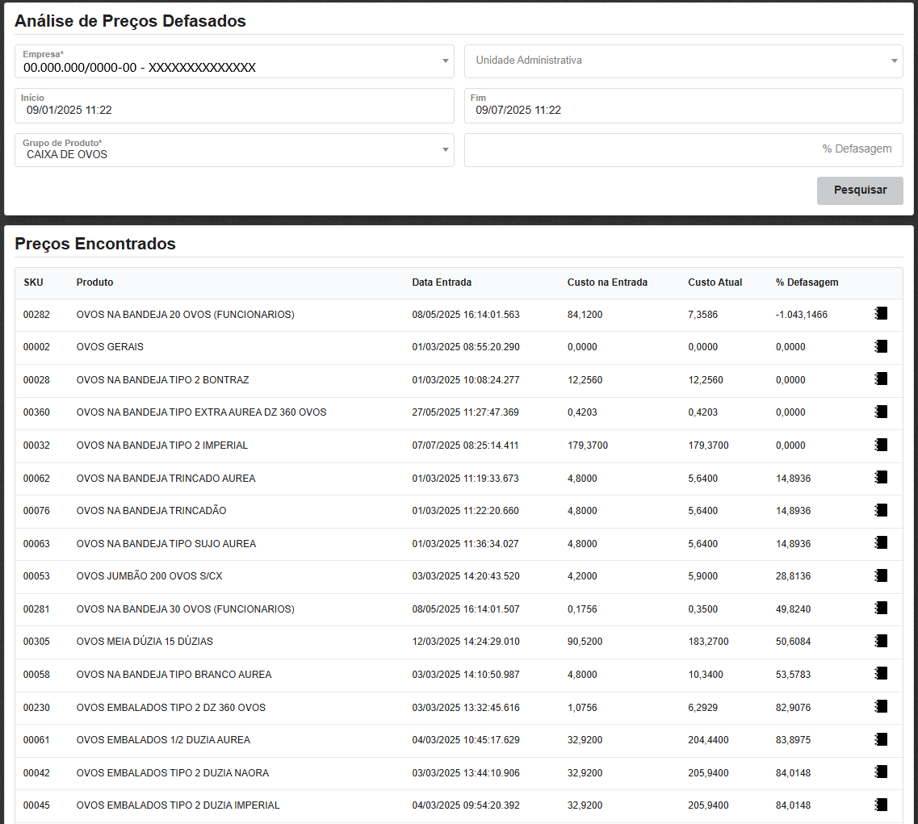Viewport: 918px width, 824px height.
Task: Focus the % Defasagem input field
Action: click(682, 149)
